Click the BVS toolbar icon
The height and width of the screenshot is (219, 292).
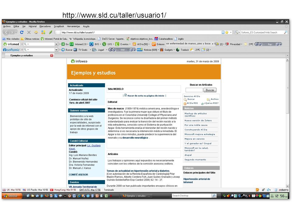91,44
